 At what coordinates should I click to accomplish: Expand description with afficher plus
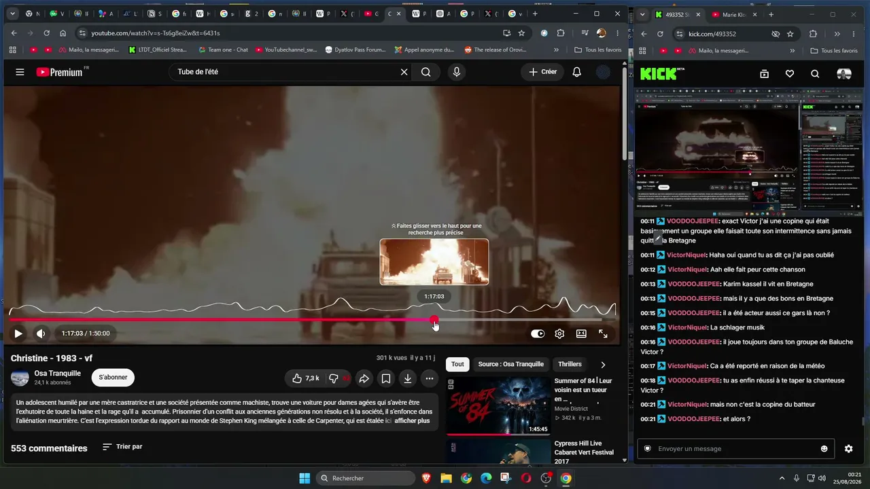tap(412, 421)
